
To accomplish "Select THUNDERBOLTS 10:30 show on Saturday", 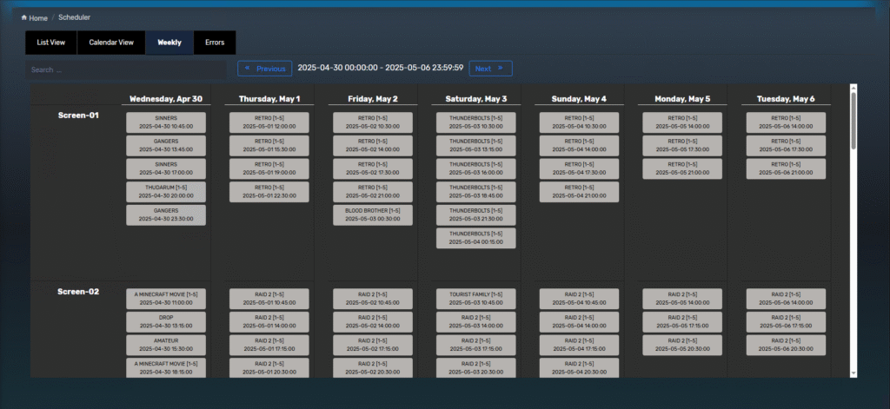I will (x=475, y=122).
